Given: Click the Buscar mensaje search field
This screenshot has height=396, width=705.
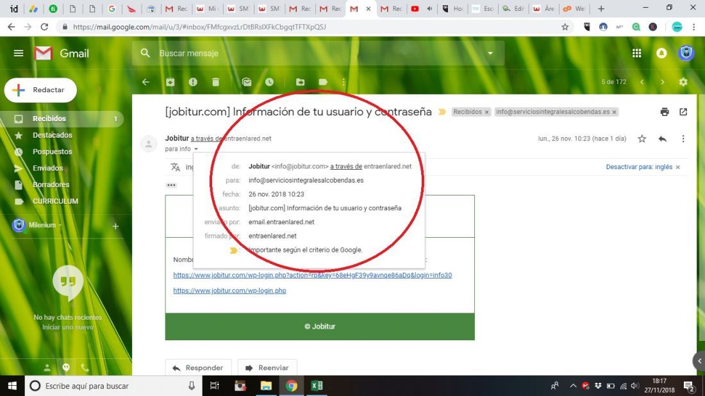Looking at the screenshot, I should (319, 53).
